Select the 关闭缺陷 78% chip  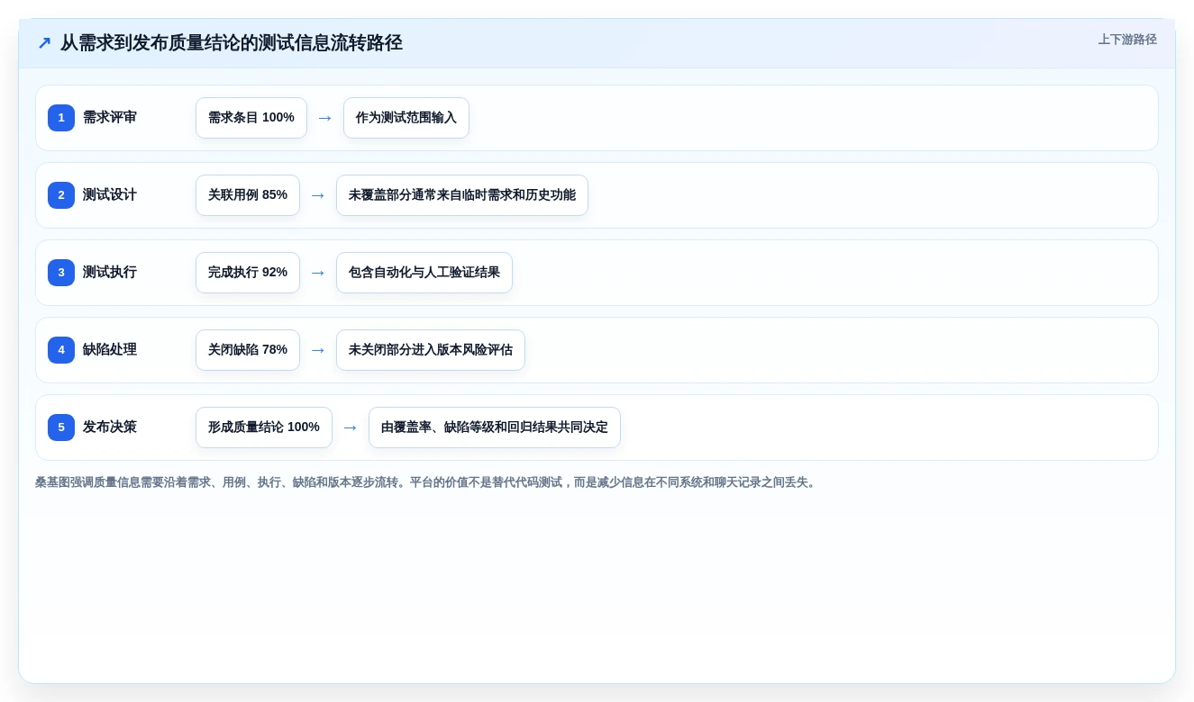(x=248, y=350)
